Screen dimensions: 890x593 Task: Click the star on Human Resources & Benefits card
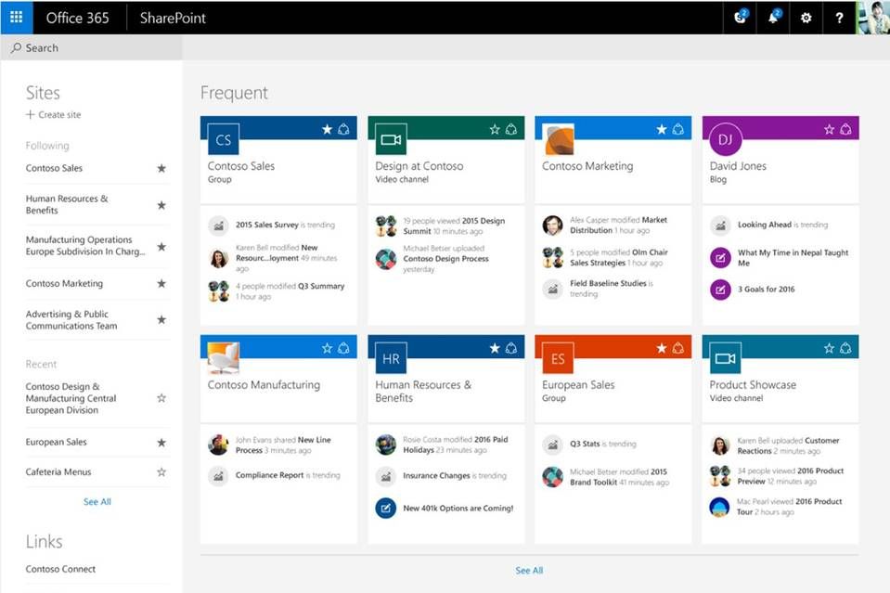click(x=495, y=348)
